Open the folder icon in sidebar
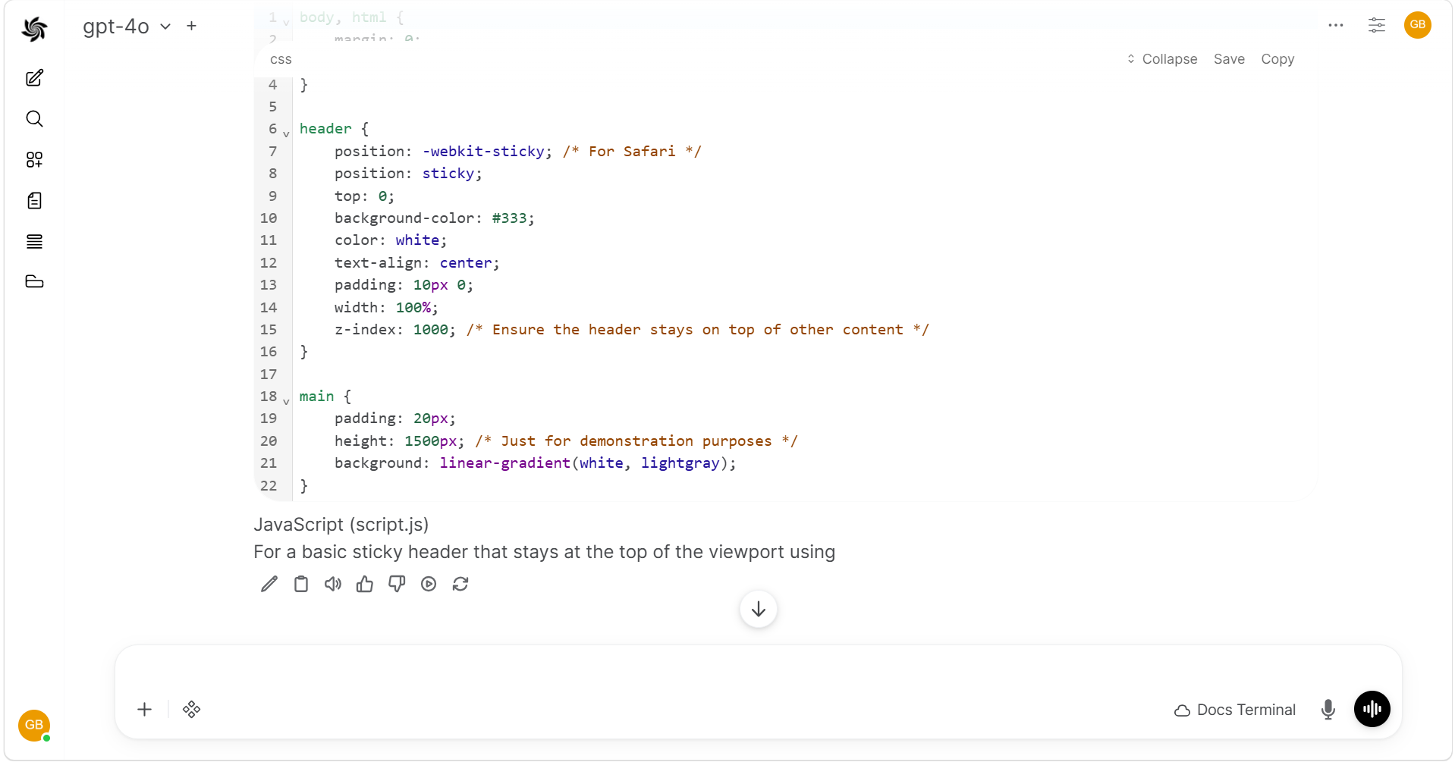Screen dimensions: 1455x762 [x=34, y=282]
